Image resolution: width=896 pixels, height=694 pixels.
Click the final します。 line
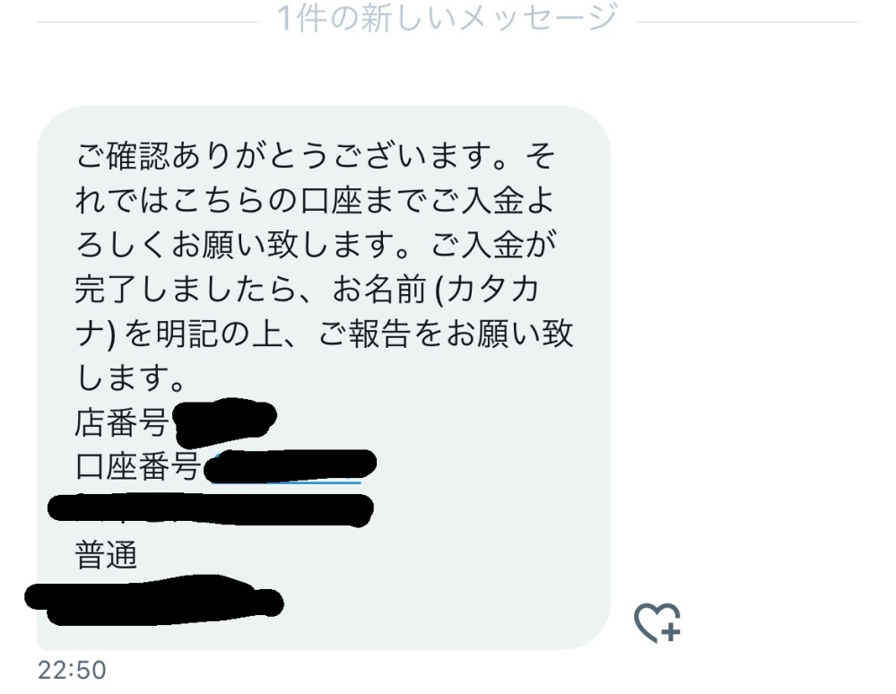click(130, 377)
